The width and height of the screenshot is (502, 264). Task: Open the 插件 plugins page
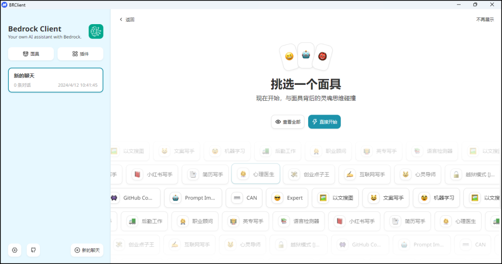click(x=80, y=54)
